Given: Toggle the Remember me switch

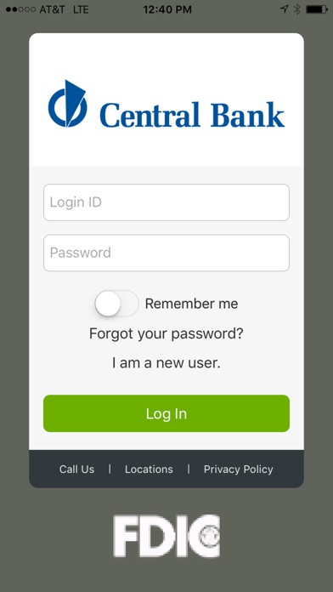Looking at the screenshot, I should tap(116, 304).
